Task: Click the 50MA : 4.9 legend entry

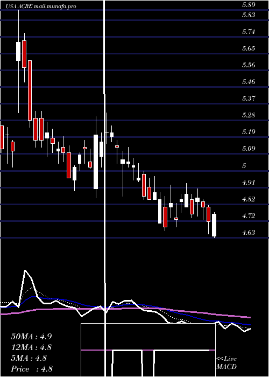Action: 31,337
